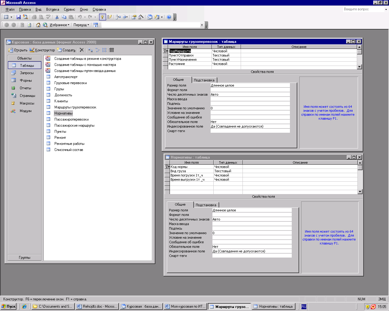Open the Сервис menu
Viewport: 389px width, 311px height.
click(x=69, y=9)
